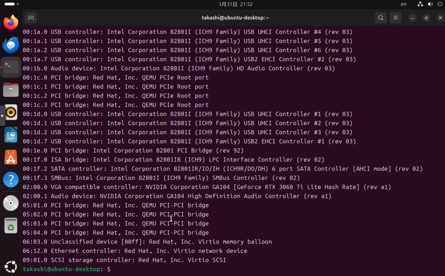Open the power menu icon
Image resolution: width=445 pixels, height=276 pixels.
click(x=440, y=4)
